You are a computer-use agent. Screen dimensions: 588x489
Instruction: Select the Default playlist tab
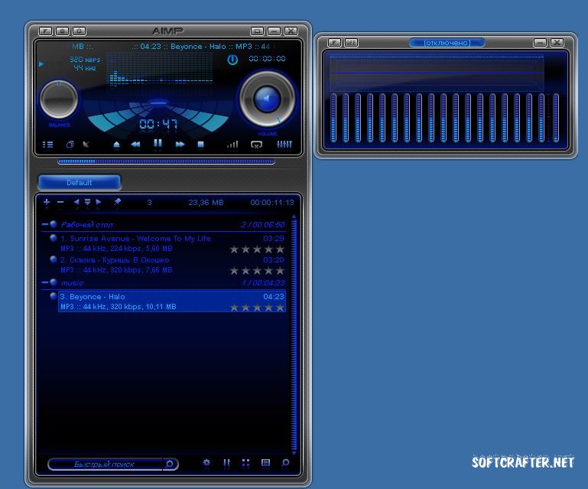(80, 183)
